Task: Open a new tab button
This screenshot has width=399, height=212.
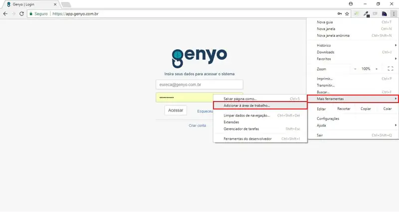Action: point(66,4)
